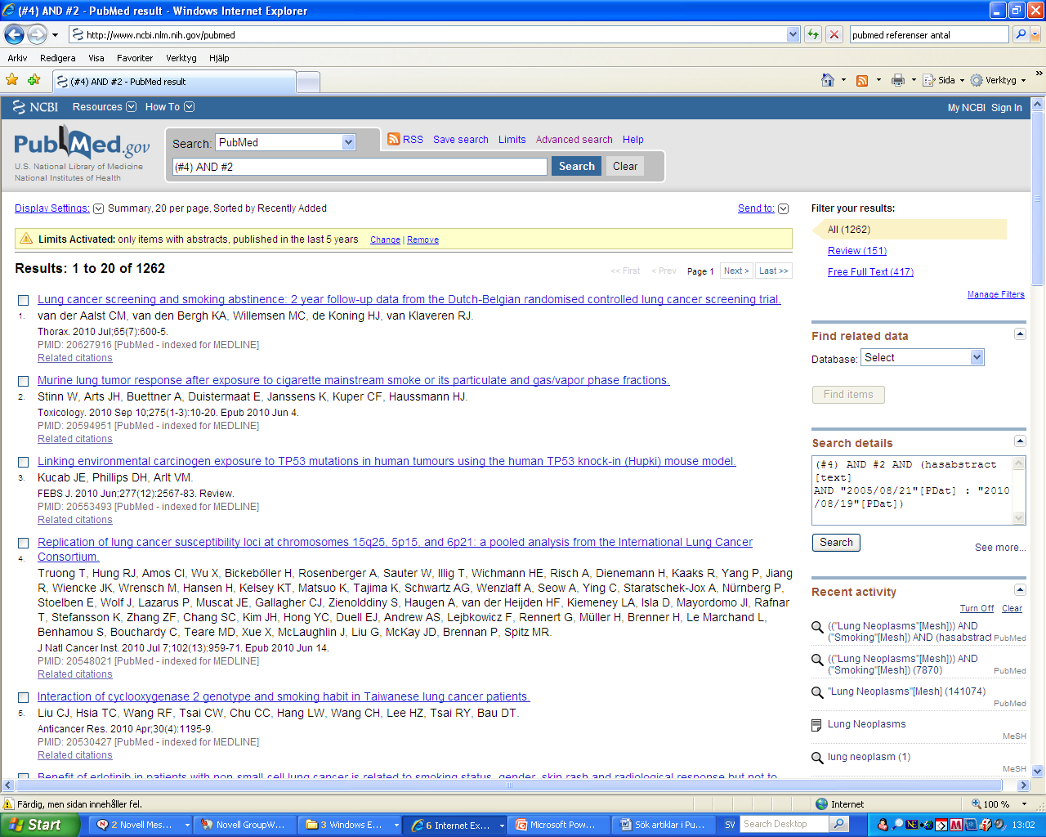
Task: Check the box for Linking environmental carcinogen article
Action: [23, 463]
